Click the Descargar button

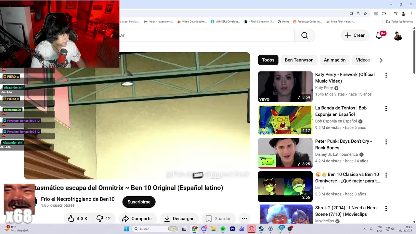(x=179, y=219)
